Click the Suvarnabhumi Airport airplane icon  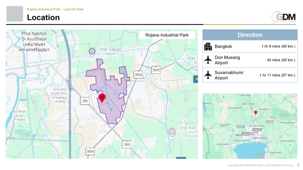[208, 75]
